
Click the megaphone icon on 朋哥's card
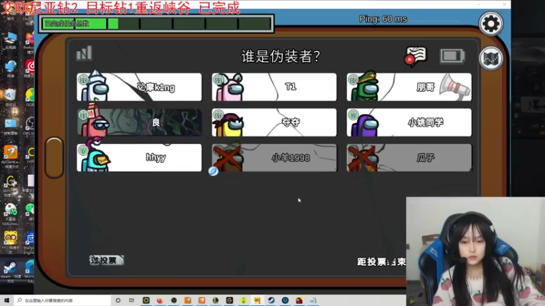click(454, 87)
